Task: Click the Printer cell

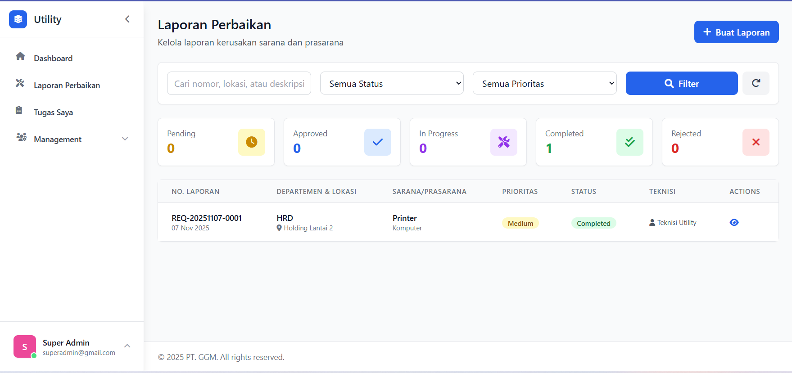Action: pyautogui.click(x=405, y=218)
